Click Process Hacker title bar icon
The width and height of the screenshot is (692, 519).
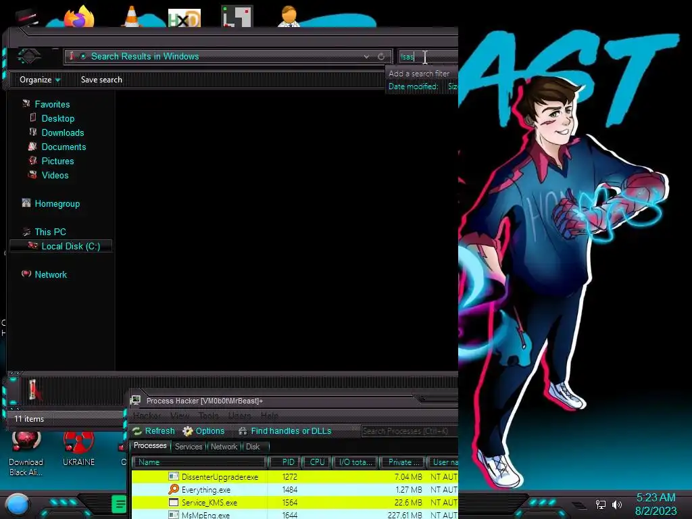(135, 400)
